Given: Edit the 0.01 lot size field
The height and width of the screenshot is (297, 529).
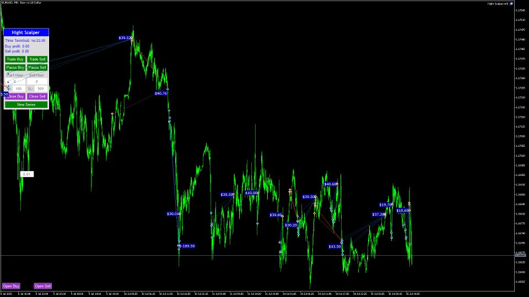Looking at the screenshot, I should click(x=27, y=174).
